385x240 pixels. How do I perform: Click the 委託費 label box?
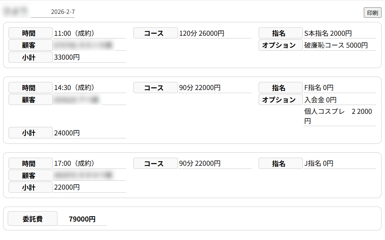33,219
